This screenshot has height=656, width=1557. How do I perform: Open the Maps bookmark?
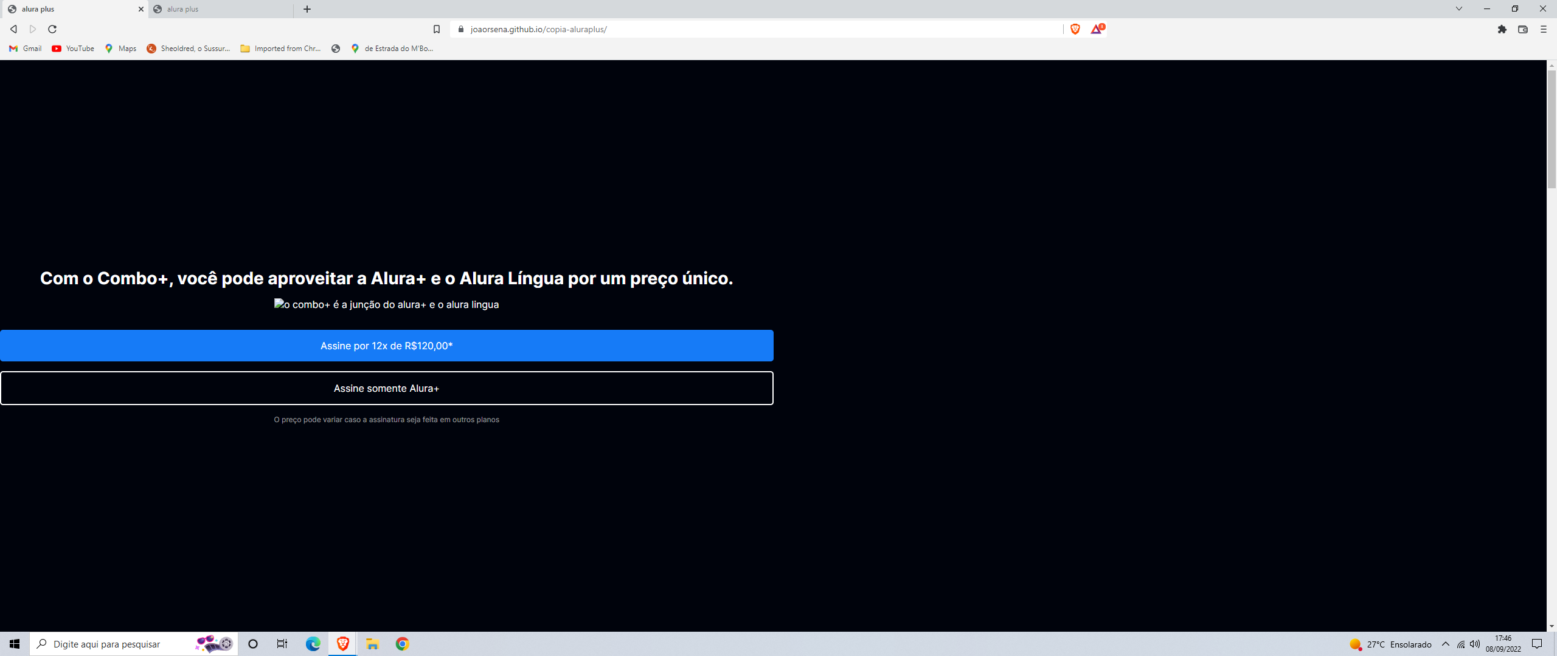click(120, 49)
